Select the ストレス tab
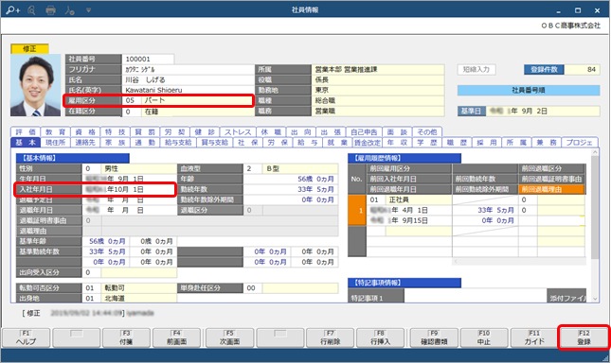Screen dimensions: 611x363 (x=238, y=132)
